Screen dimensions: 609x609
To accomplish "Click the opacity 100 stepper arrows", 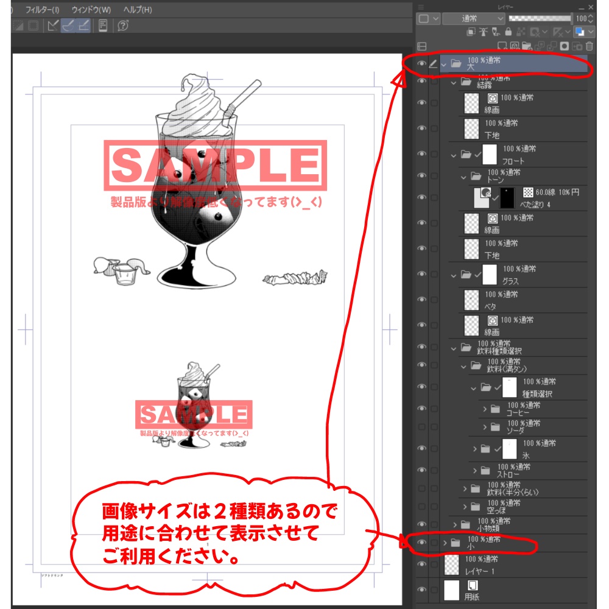I will click(591, 18).
